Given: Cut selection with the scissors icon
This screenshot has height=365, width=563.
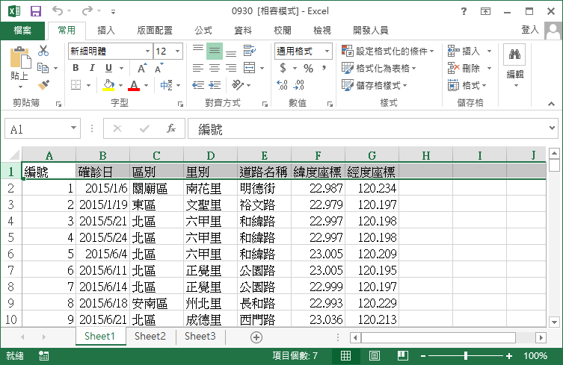Looking at the screenshot, I should pyautogui.click(x=43, y=51).
